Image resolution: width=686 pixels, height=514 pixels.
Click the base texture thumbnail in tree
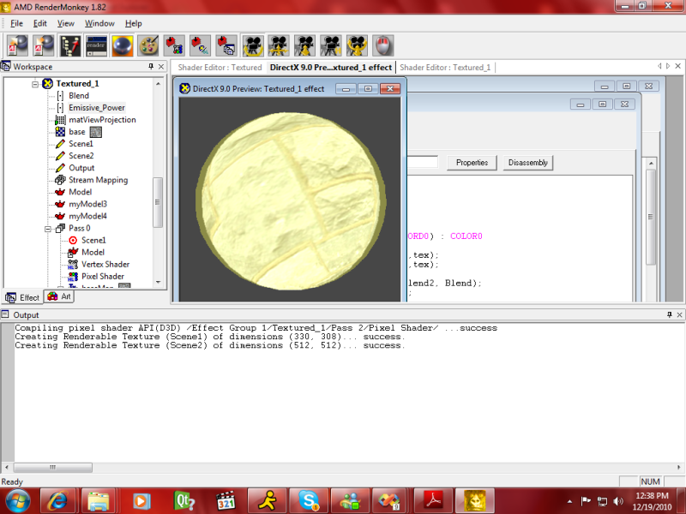96,132
